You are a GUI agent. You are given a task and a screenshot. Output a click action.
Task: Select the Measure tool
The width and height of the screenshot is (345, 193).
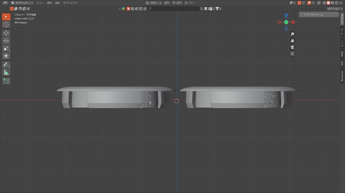[x=6, y=72]
